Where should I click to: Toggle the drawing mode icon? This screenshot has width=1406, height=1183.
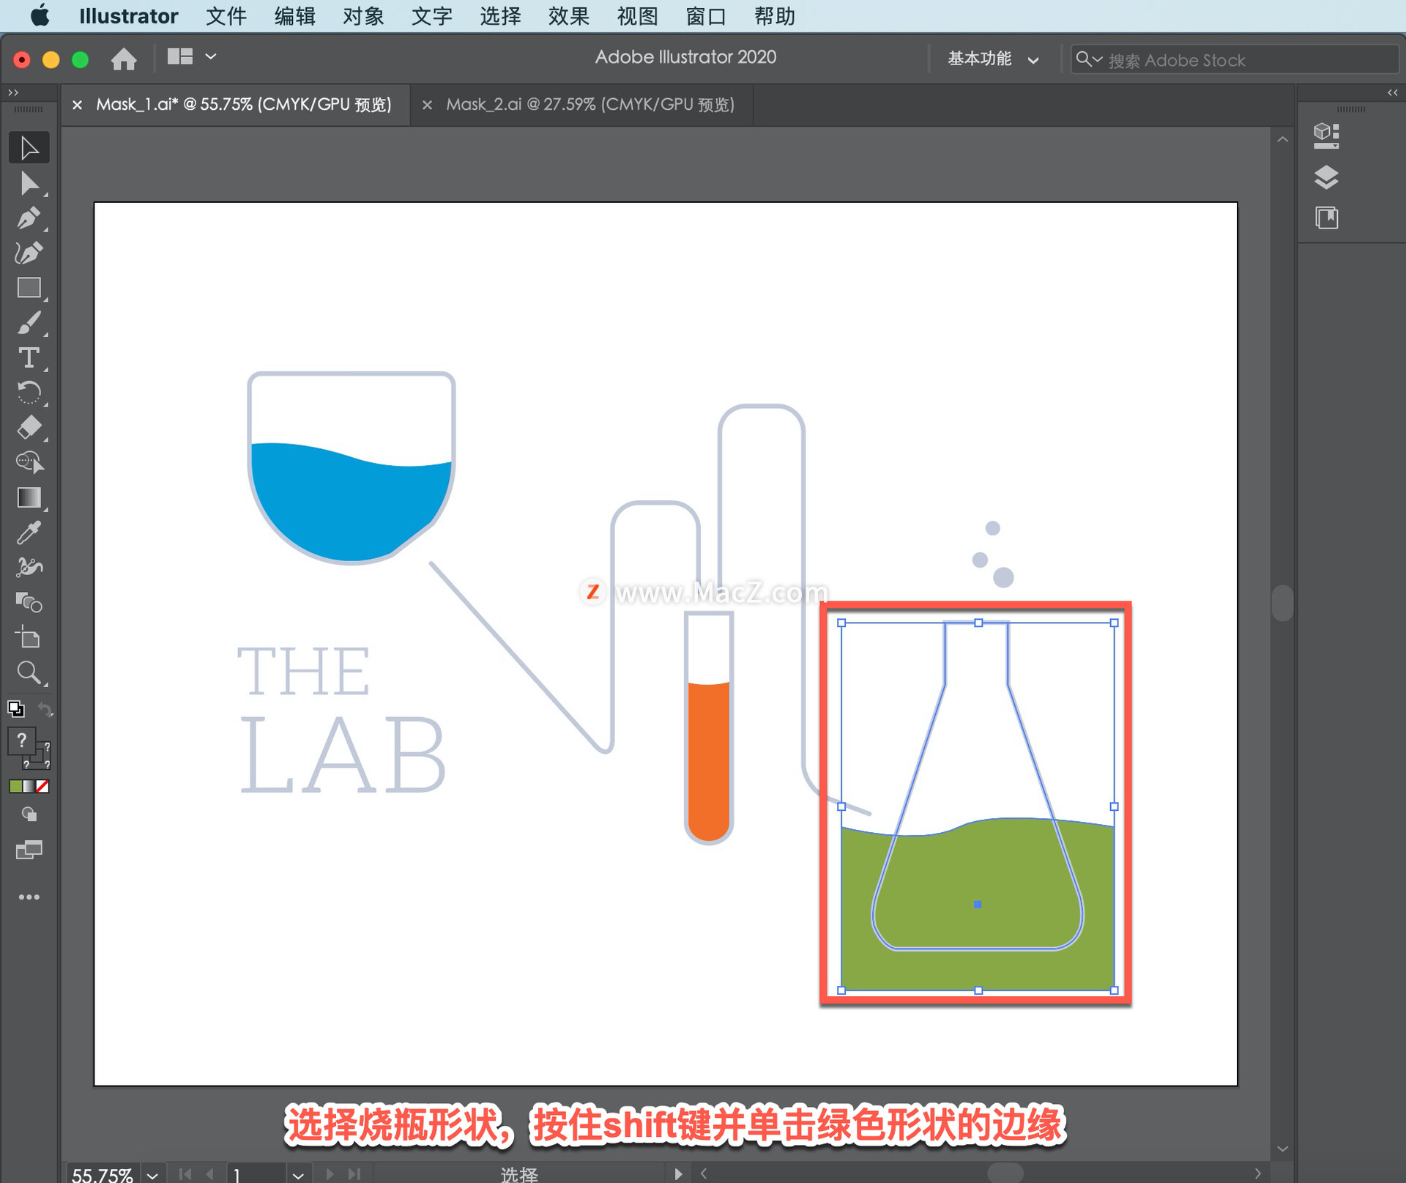(x=29, y=815)
